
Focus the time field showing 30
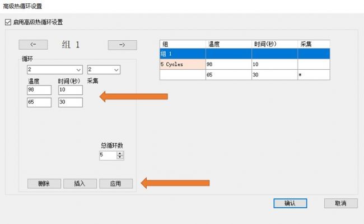click(x=70, y=102)
